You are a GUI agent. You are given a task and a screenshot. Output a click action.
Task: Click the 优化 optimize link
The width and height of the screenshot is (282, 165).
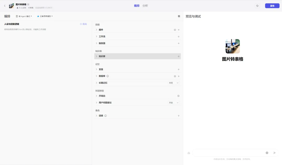point(83,24)
